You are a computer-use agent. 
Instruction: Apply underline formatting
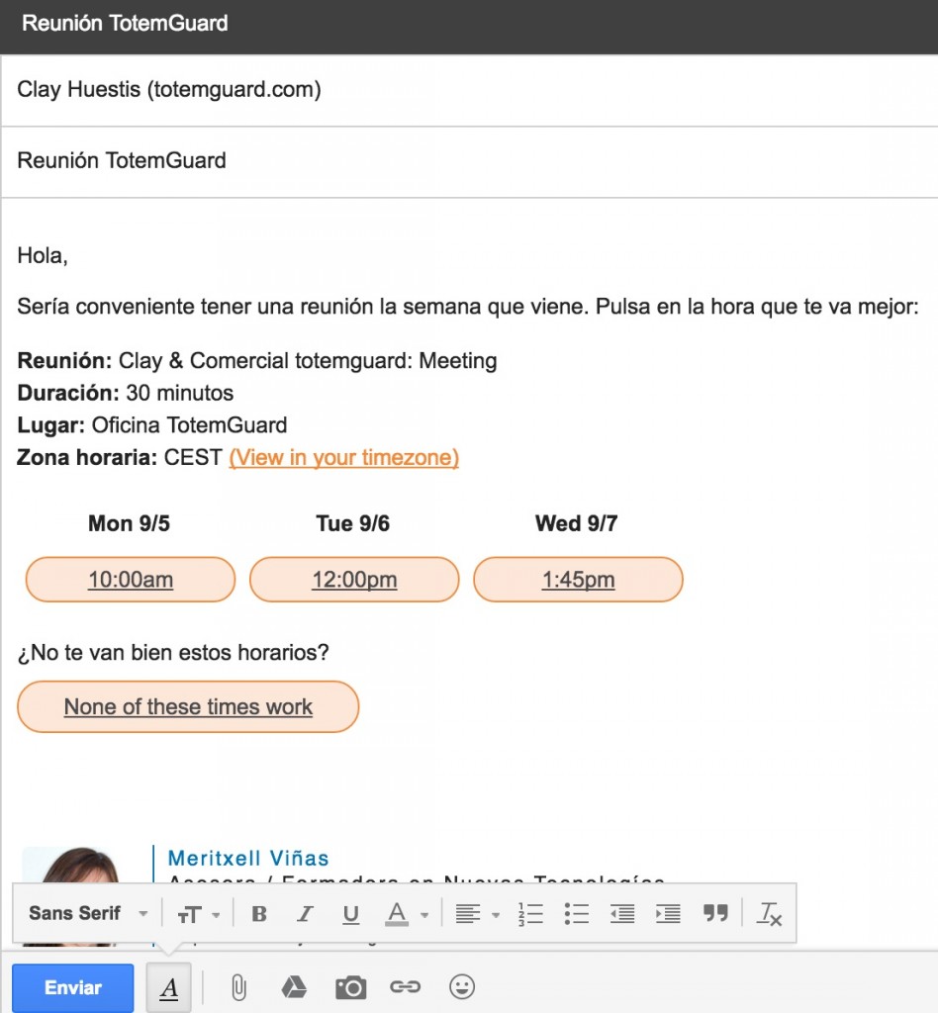351,913
